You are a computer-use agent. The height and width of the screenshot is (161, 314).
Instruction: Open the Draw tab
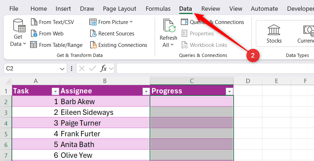[x=87, y=9]
